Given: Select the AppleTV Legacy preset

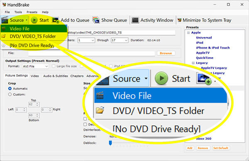Looking at the screenshot, I should coord(214,68).
